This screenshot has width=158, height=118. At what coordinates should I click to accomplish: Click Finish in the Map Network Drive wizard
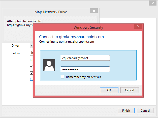pos(126,110)
